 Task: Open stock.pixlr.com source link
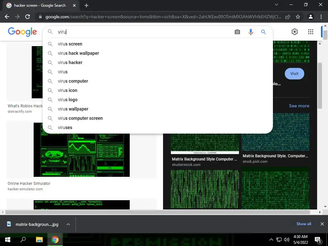[255, 161]
